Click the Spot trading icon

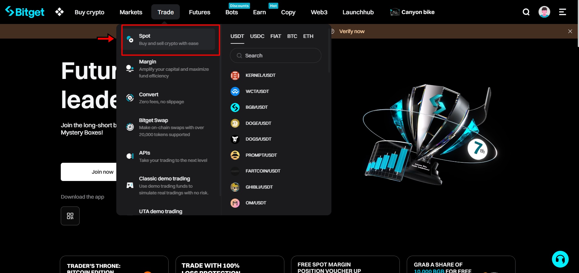point(130,39)
